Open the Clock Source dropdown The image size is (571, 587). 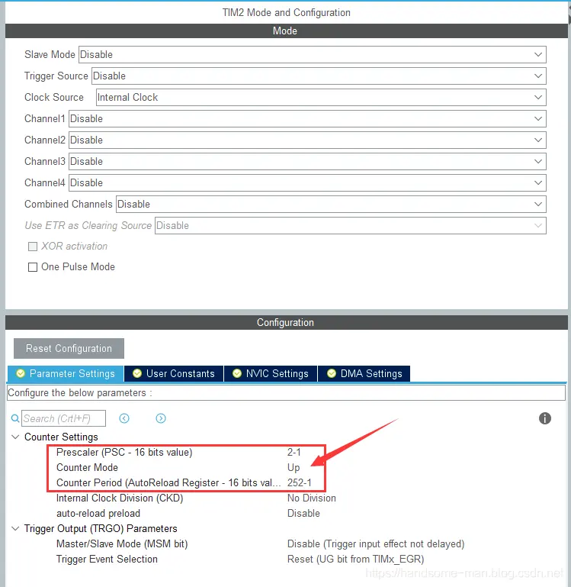coord(321,98)
